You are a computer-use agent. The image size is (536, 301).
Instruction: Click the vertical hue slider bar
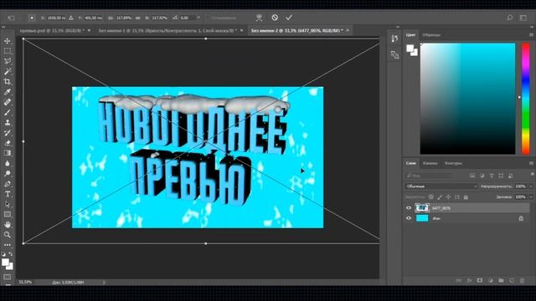point(525,99)
